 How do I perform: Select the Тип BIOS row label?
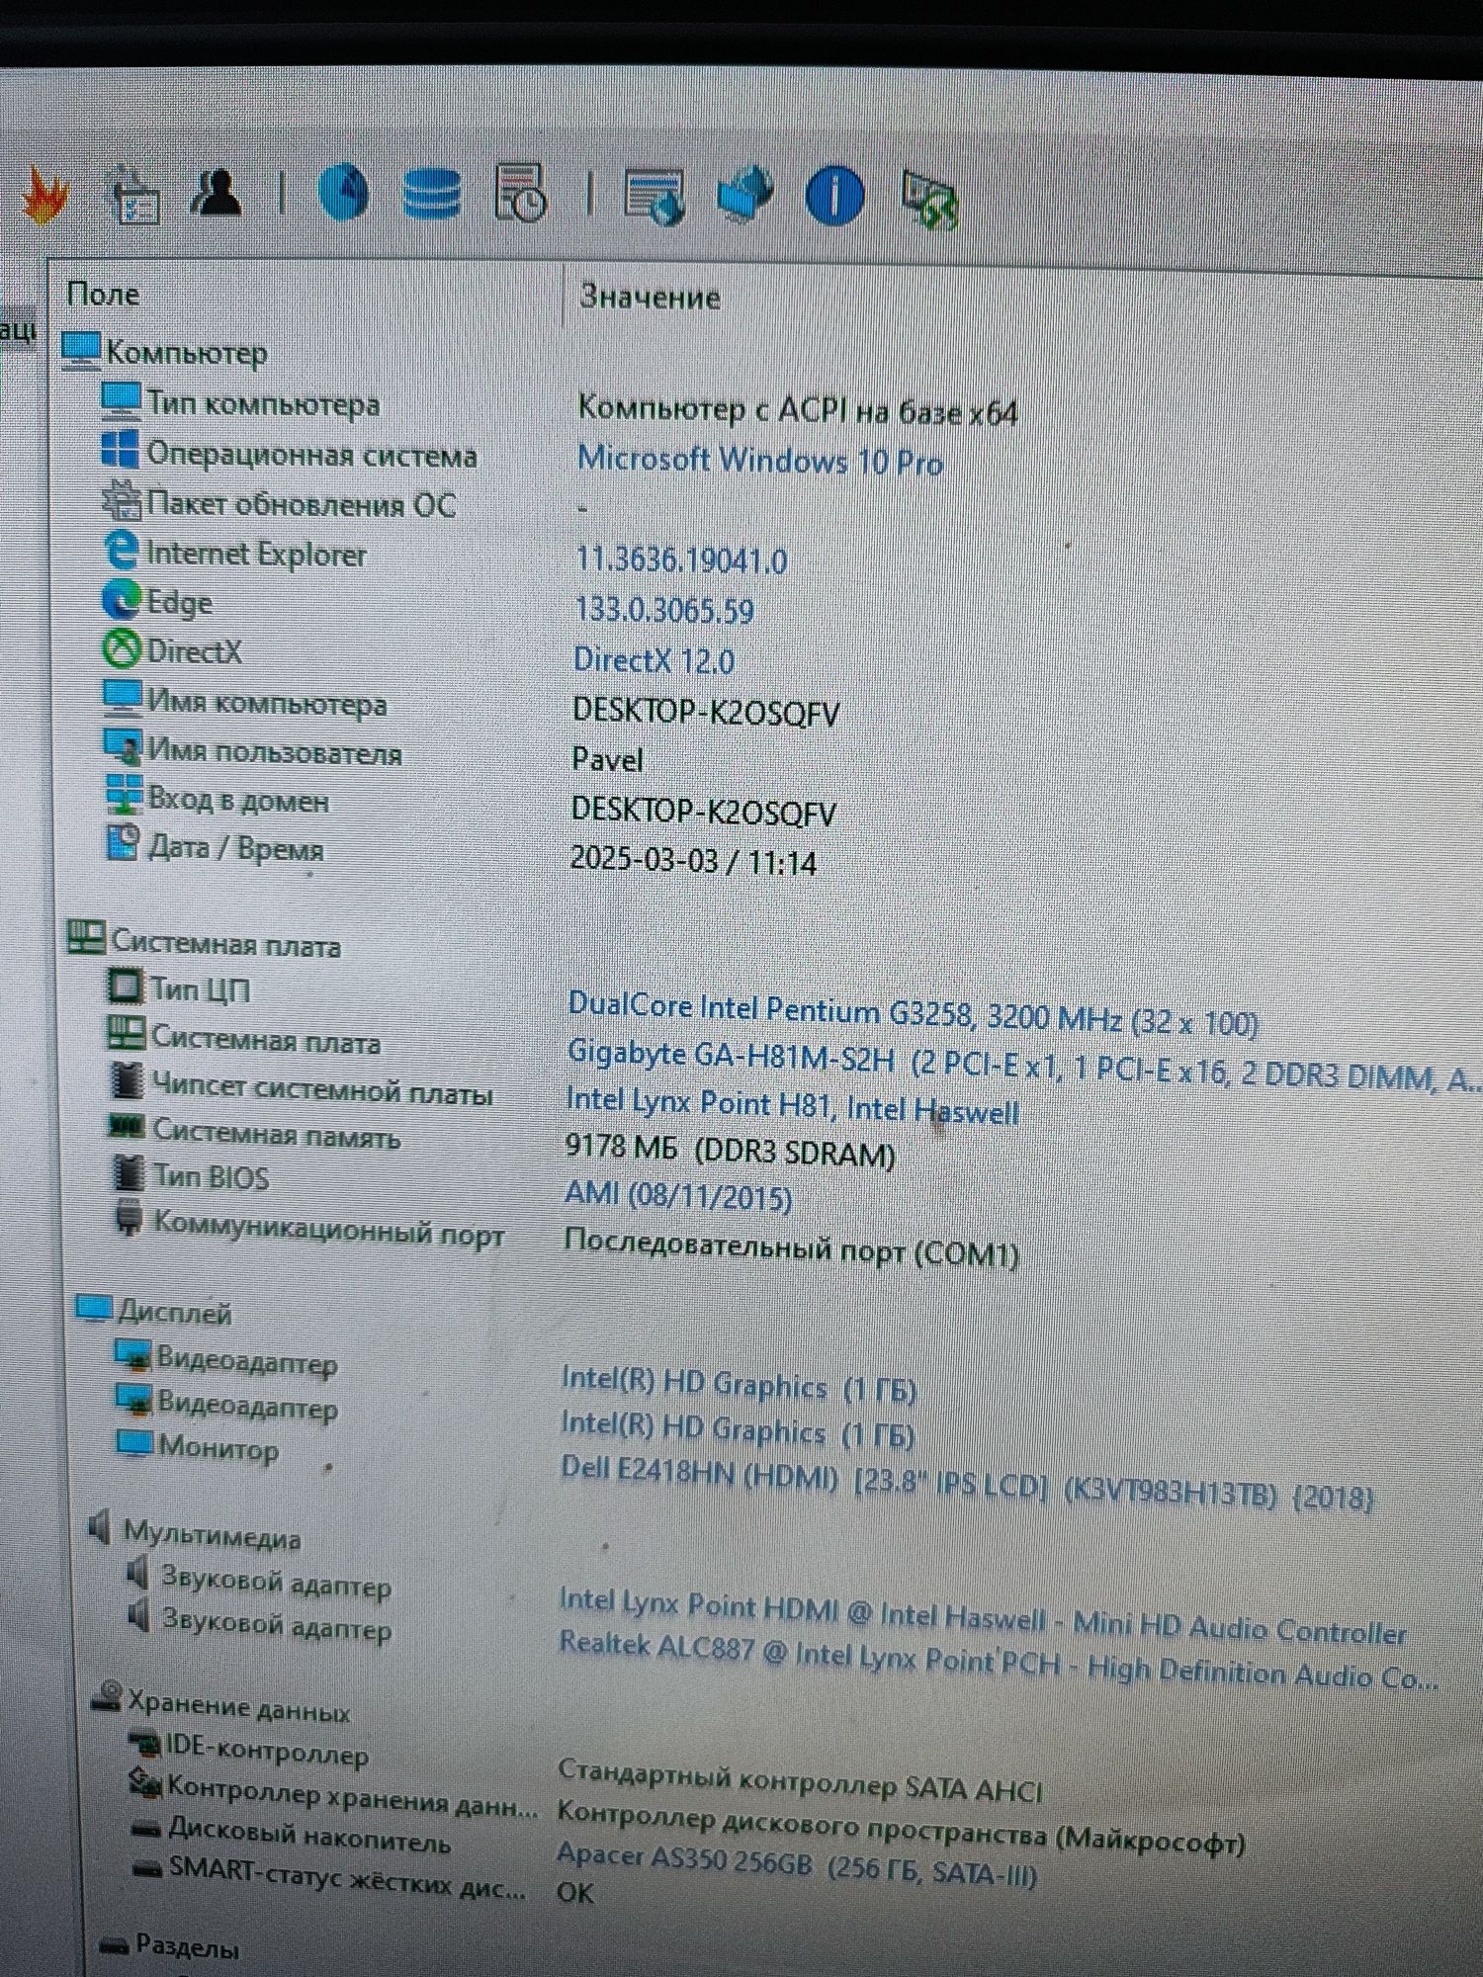[212, 1177]
